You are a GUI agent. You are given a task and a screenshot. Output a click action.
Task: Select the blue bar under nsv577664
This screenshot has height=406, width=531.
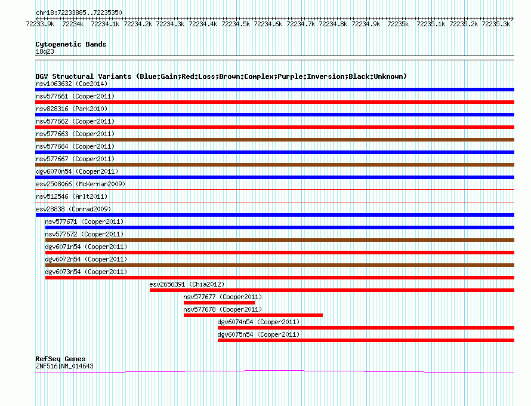point(274,152)
